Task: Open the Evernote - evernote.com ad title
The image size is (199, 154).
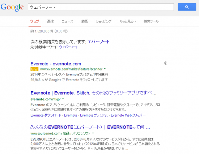Action: (x=56, y=64)
